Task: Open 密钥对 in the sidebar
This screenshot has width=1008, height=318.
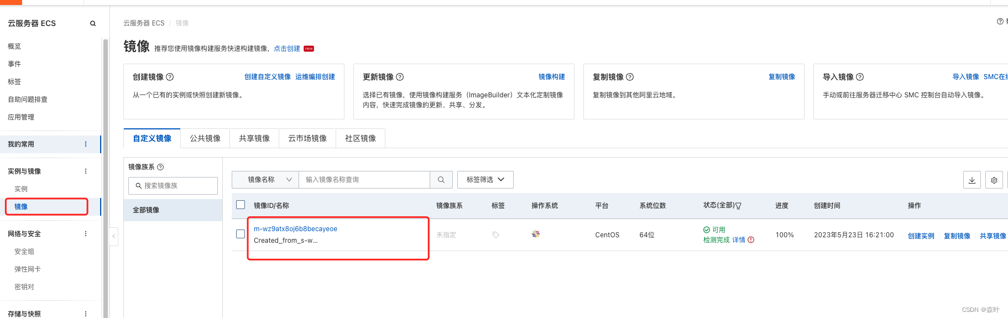Action: tap(24, 287)
